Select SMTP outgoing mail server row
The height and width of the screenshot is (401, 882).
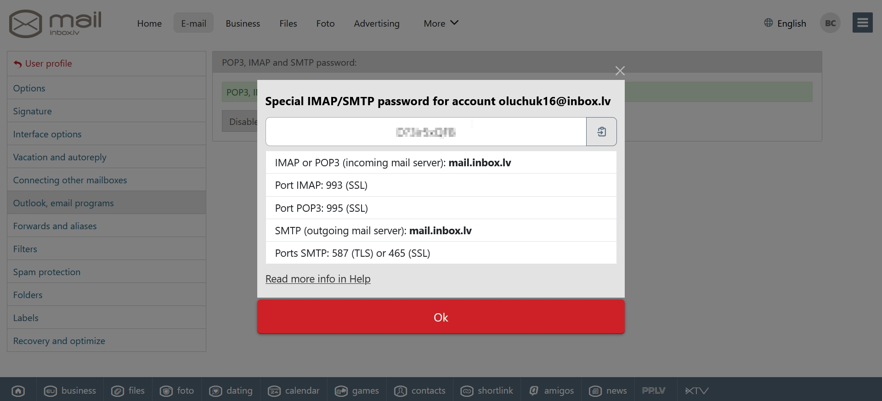coord(441,230)
